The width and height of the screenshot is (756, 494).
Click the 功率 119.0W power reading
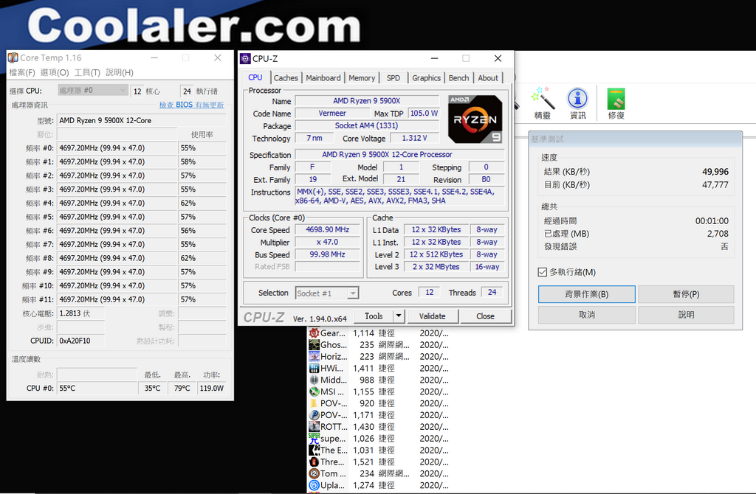(x=212, y=388)
